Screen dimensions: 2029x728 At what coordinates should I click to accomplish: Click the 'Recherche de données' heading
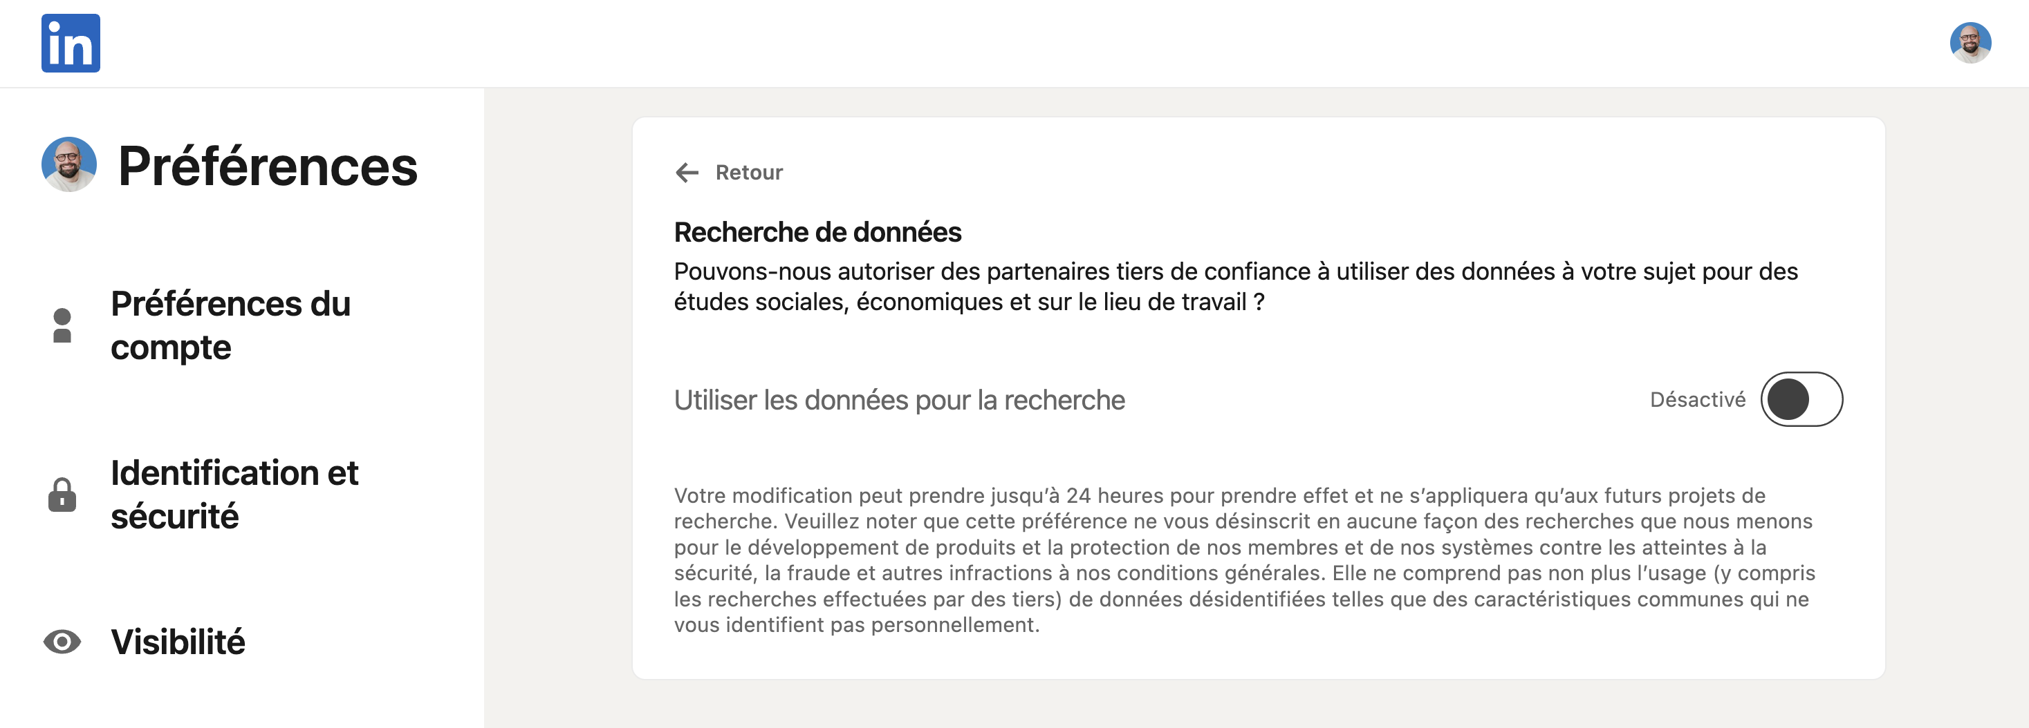click(817, 233)
